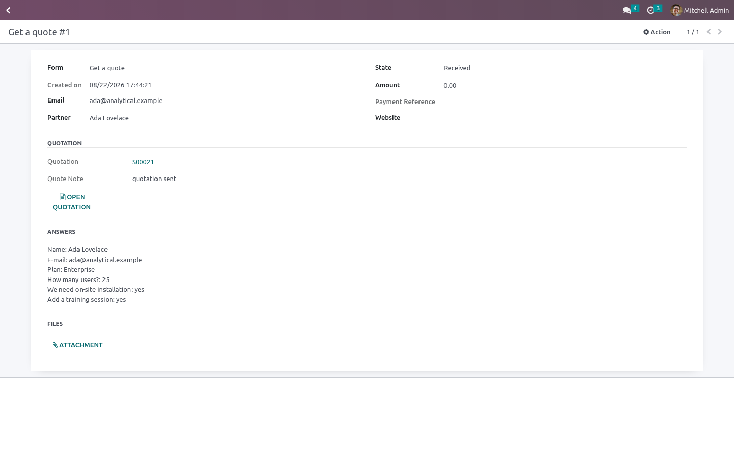
Task: Click the page title 'Get a quote #1'
Action: [39, 32]
